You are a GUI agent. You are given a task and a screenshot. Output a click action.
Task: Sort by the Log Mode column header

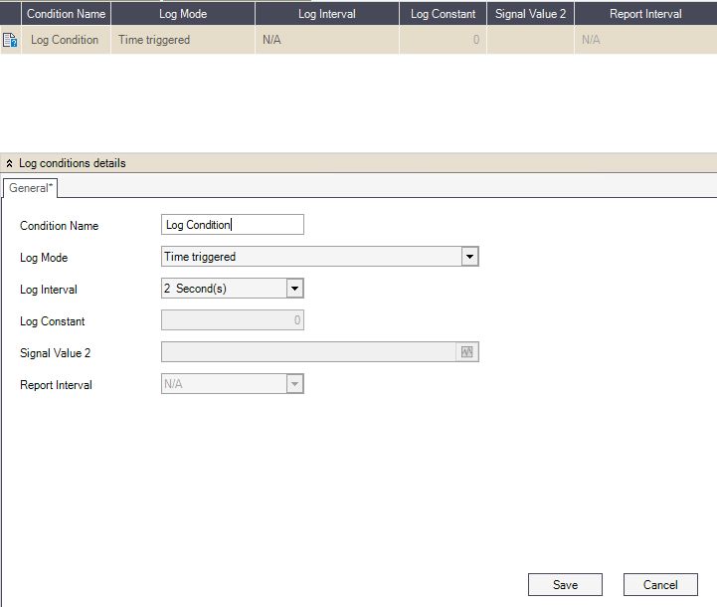[x=183, y=14]
